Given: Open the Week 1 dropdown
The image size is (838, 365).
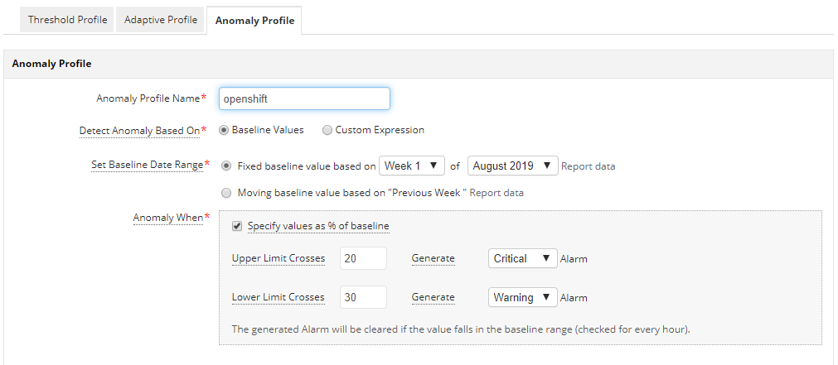Looking at the screenshot, I should pos(412,166).
